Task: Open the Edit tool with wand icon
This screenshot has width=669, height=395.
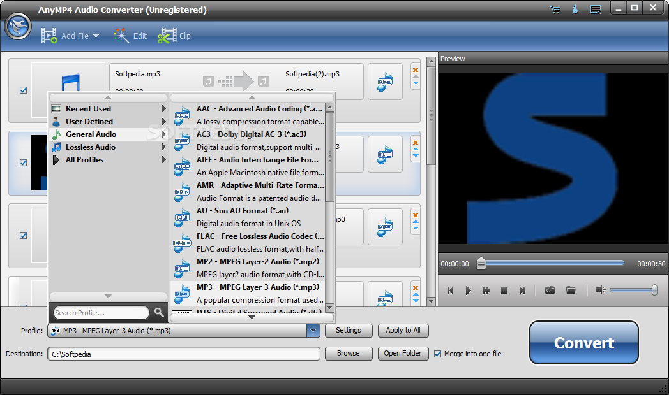Action: pyautogui.click(x=130, y=36)
